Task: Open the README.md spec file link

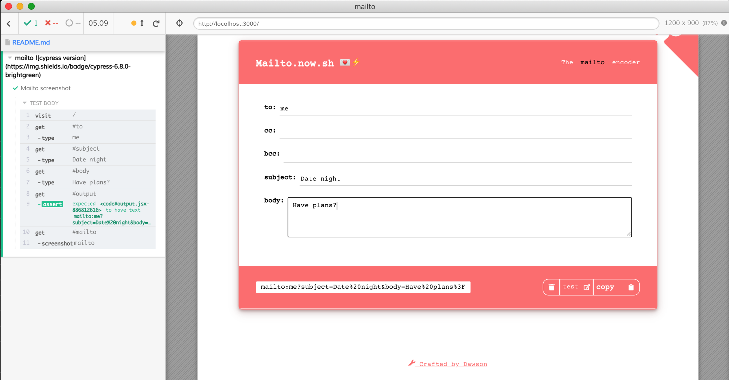Action: pos(31,42)
